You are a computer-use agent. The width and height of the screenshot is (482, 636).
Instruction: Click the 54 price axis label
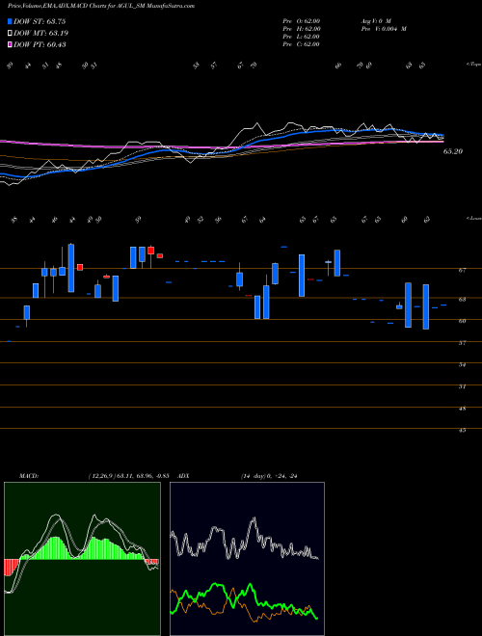point(463,365)
